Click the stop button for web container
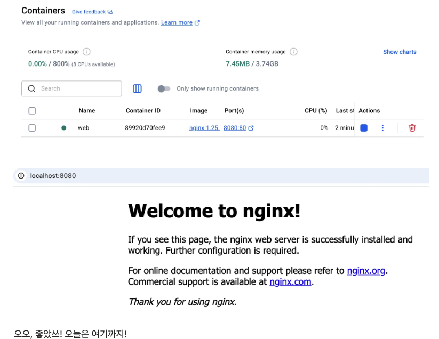The width and height of the screenshot is (439, 339). [364, 128]
